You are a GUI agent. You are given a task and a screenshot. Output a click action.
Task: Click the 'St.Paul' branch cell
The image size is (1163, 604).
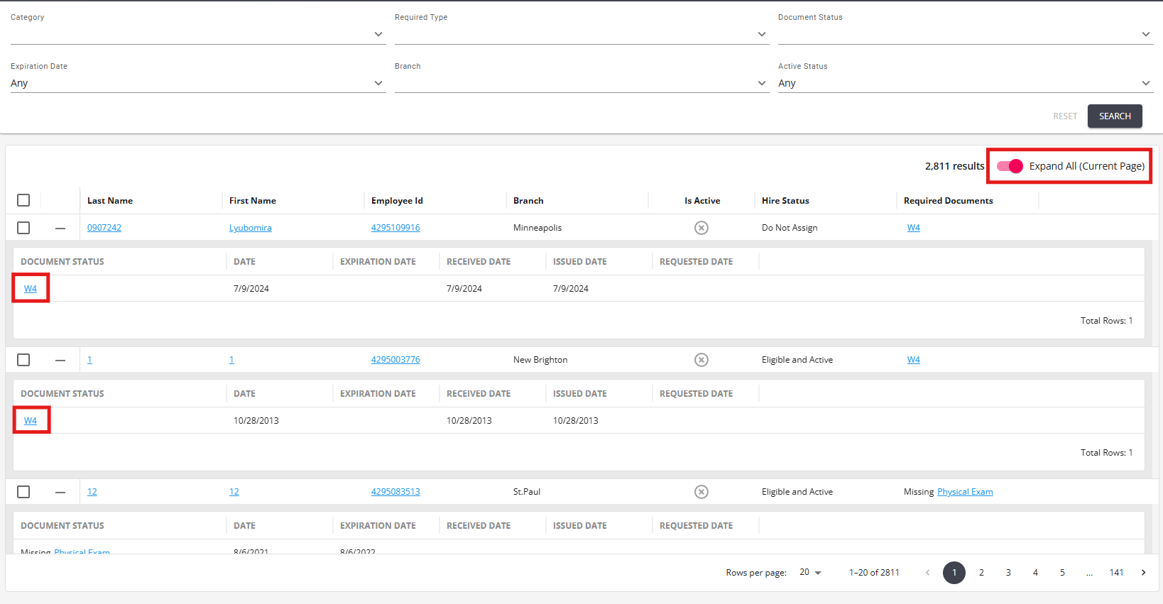[x=527, y=492]
